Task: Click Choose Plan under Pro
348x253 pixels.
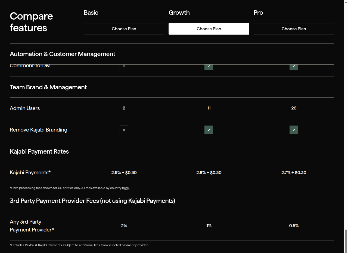Action: click(294, 29)
